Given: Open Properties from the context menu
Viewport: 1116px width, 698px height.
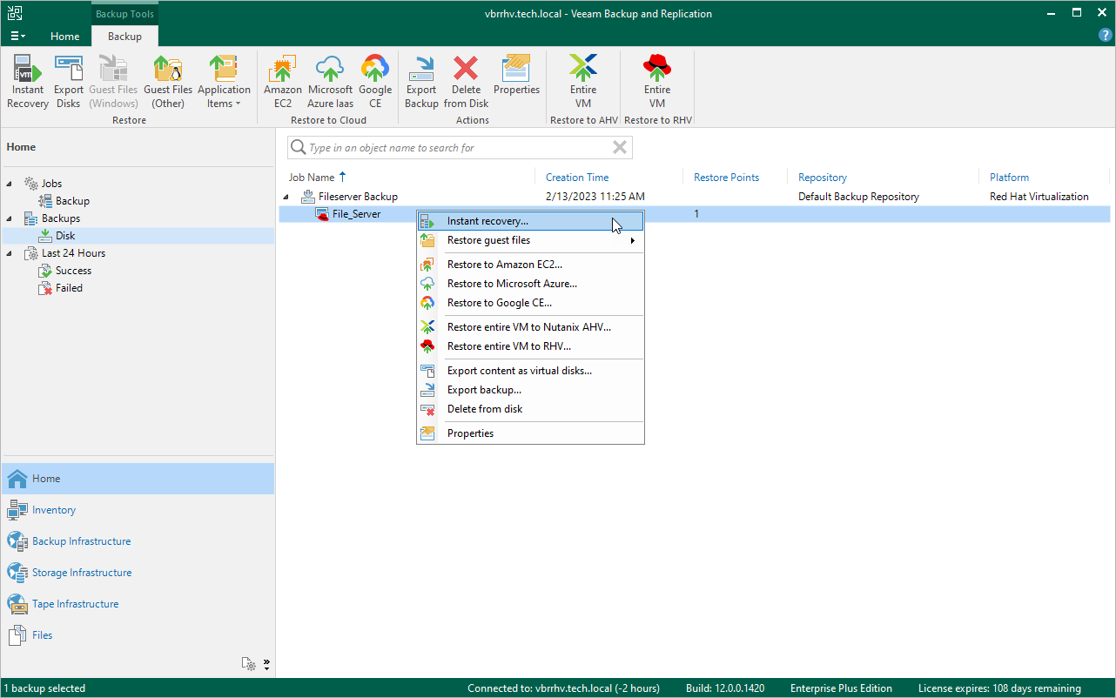Looking at the screenshot, I should (531, 433).
